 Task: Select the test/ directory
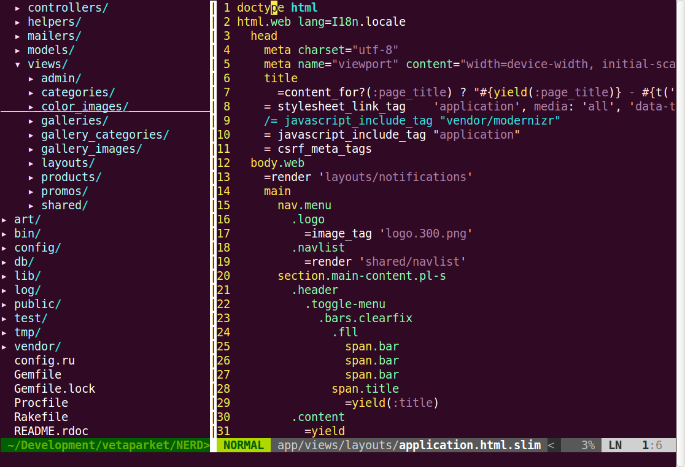(31, 318)
